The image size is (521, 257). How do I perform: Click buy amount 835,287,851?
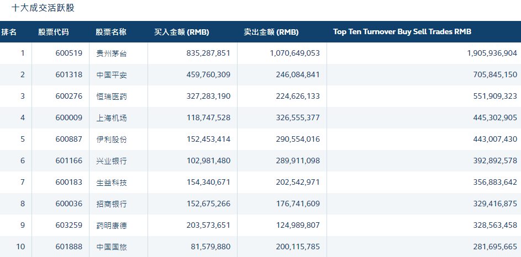click(208, 53)
